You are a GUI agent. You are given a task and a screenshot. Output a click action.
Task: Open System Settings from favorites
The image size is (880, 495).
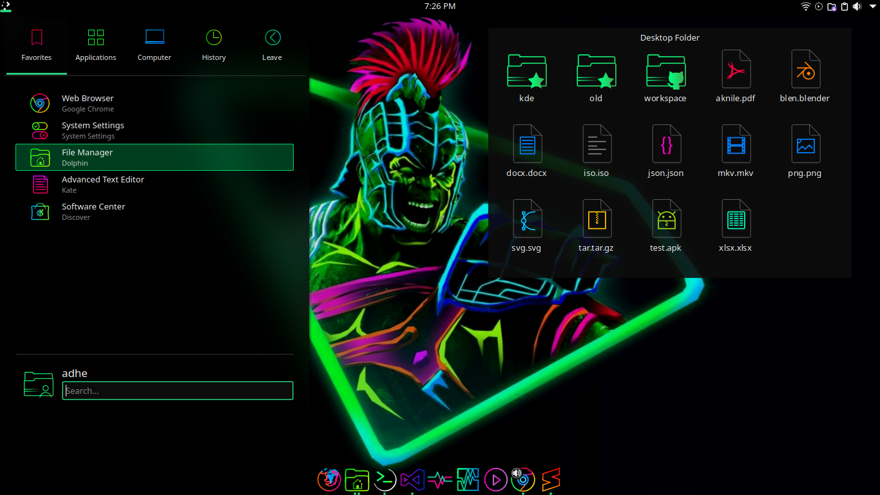click(155, 130)
